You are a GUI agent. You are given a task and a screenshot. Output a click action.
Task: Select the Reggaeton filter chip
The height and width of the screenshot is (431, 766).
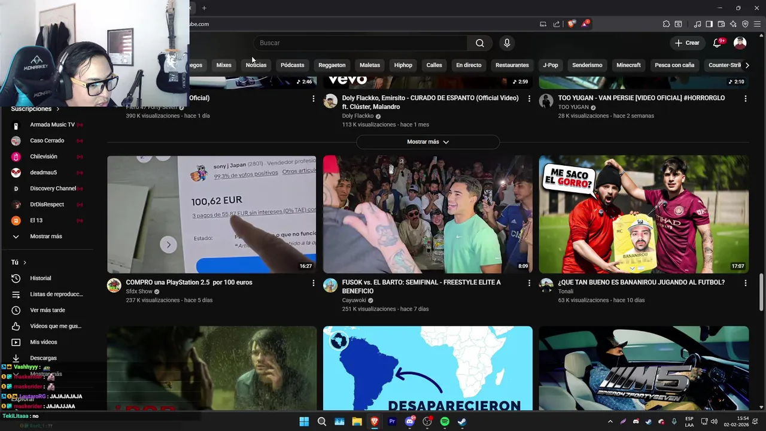tap(332, 65)
